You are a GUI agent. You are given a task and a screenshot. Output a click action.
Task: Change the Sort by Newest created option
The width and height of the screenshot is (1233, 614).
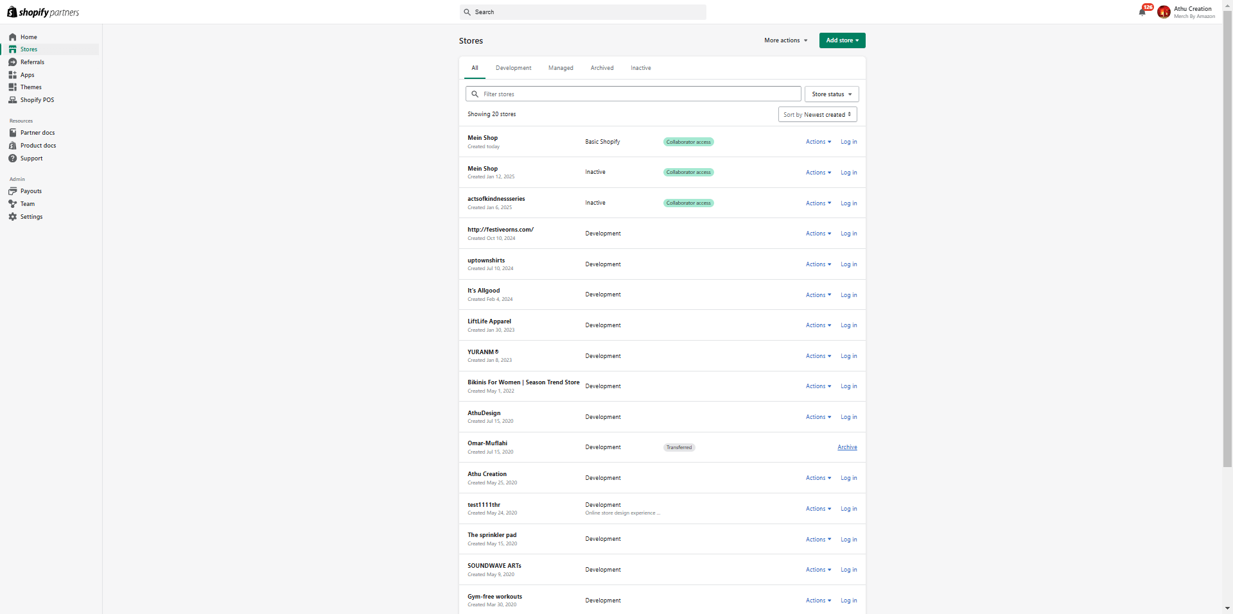coord(817,114)
